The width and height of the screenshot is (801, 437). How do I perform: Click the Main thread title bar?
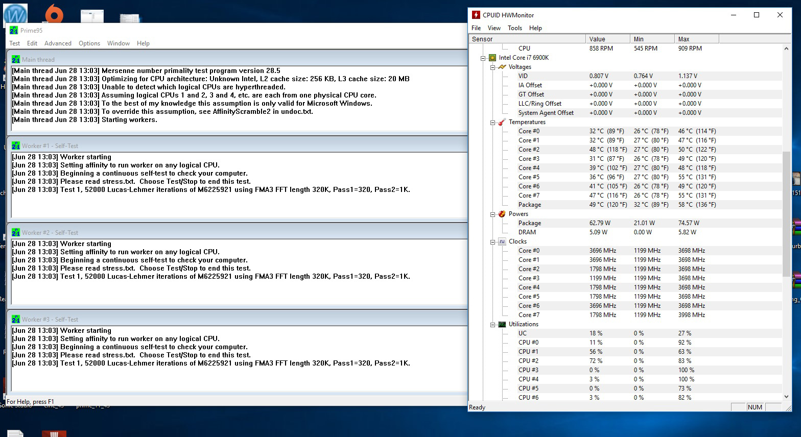pyautogui.click(x=238, y=59)
